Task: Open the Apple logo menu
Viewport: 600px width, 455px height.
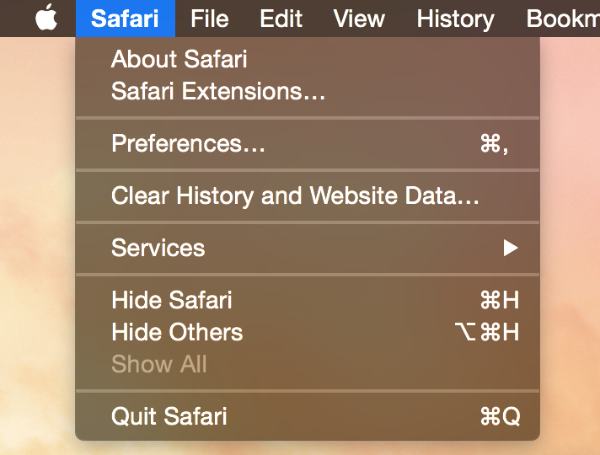Action: (46, 18)
